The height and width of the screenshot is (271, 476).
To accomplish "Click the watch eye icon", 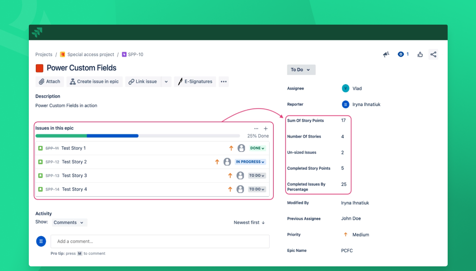I will [401, 54].
